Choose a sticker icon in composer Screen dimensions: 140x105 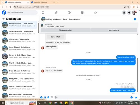(48, 97)
